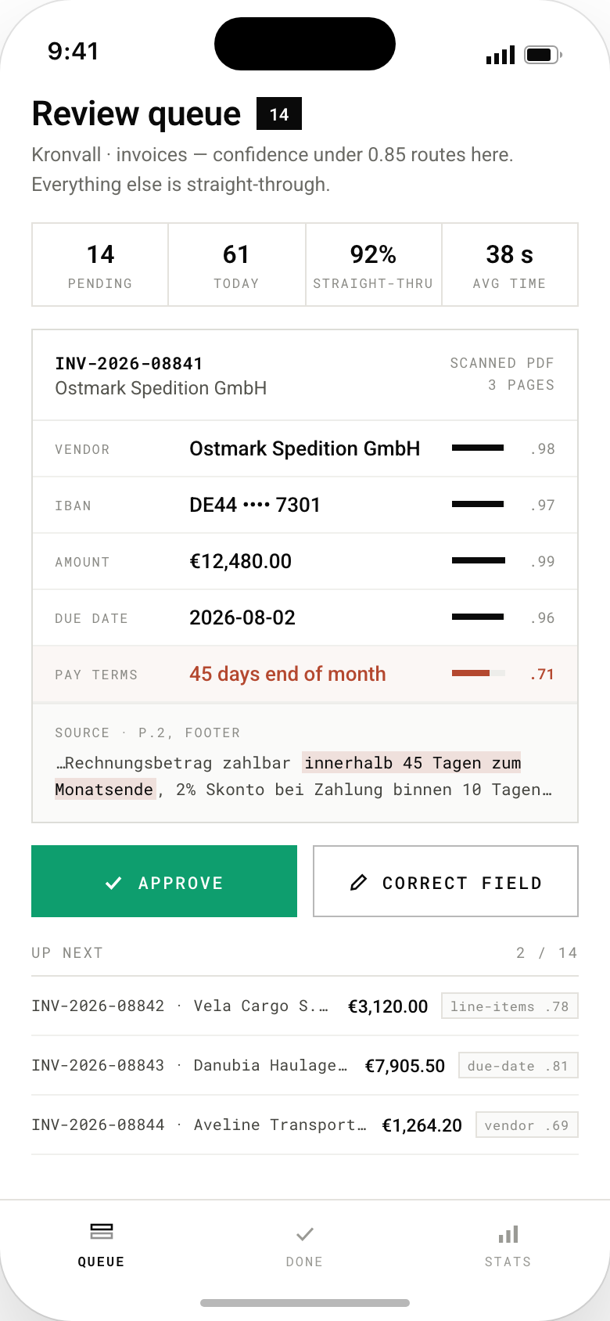This screenshot has height=1321, width=610.
Task: Tap the vendor .69 tag
Action: 527,1125
